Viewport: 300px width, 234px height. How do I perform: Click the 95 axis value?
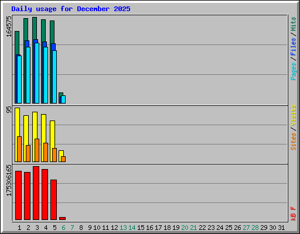9,109
